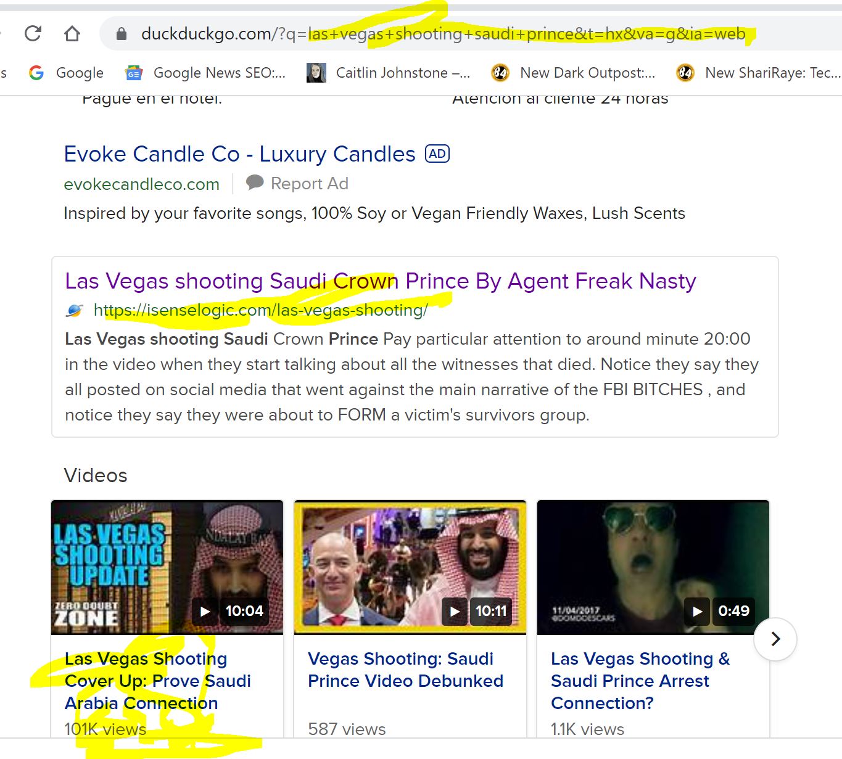Reload the page with the refresh icon
The image size is (842, 759).
[33, 33]
